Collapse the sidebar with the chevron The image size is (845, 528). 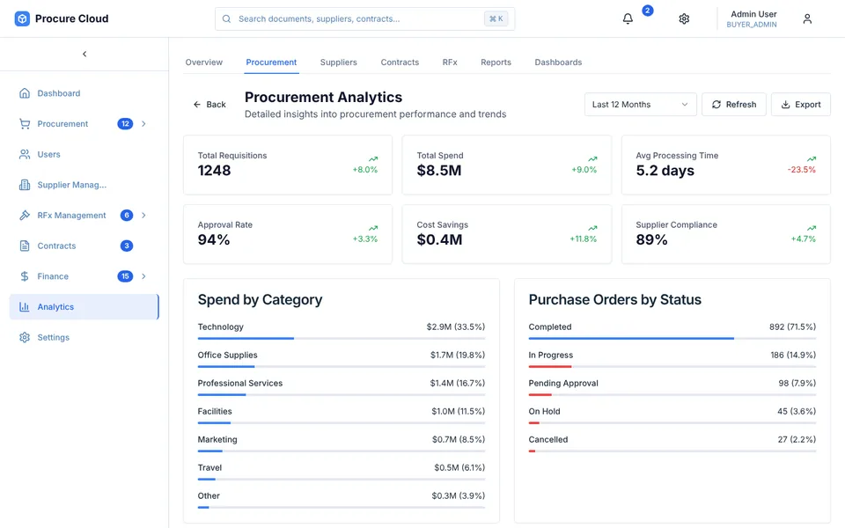[84, 54]
